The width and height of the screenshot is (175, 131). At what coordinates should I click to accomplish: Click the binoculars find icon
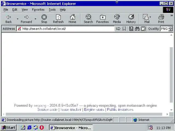137,29
